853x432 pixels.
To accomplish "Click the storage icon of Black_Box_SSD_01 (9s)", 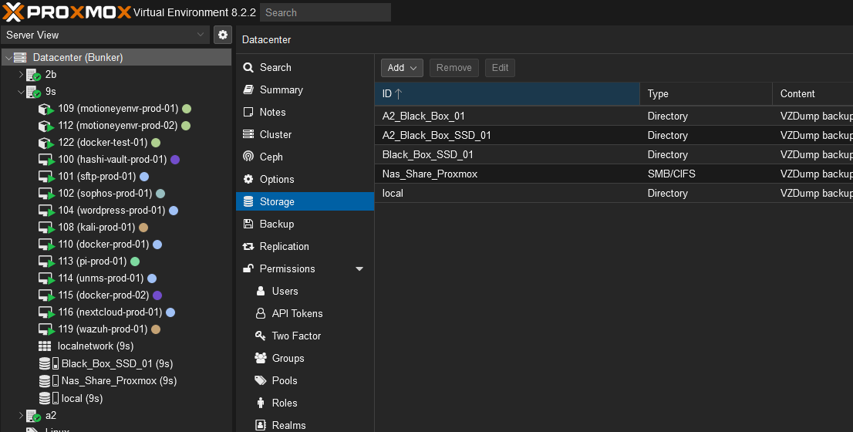I will [x=49, y=363].
